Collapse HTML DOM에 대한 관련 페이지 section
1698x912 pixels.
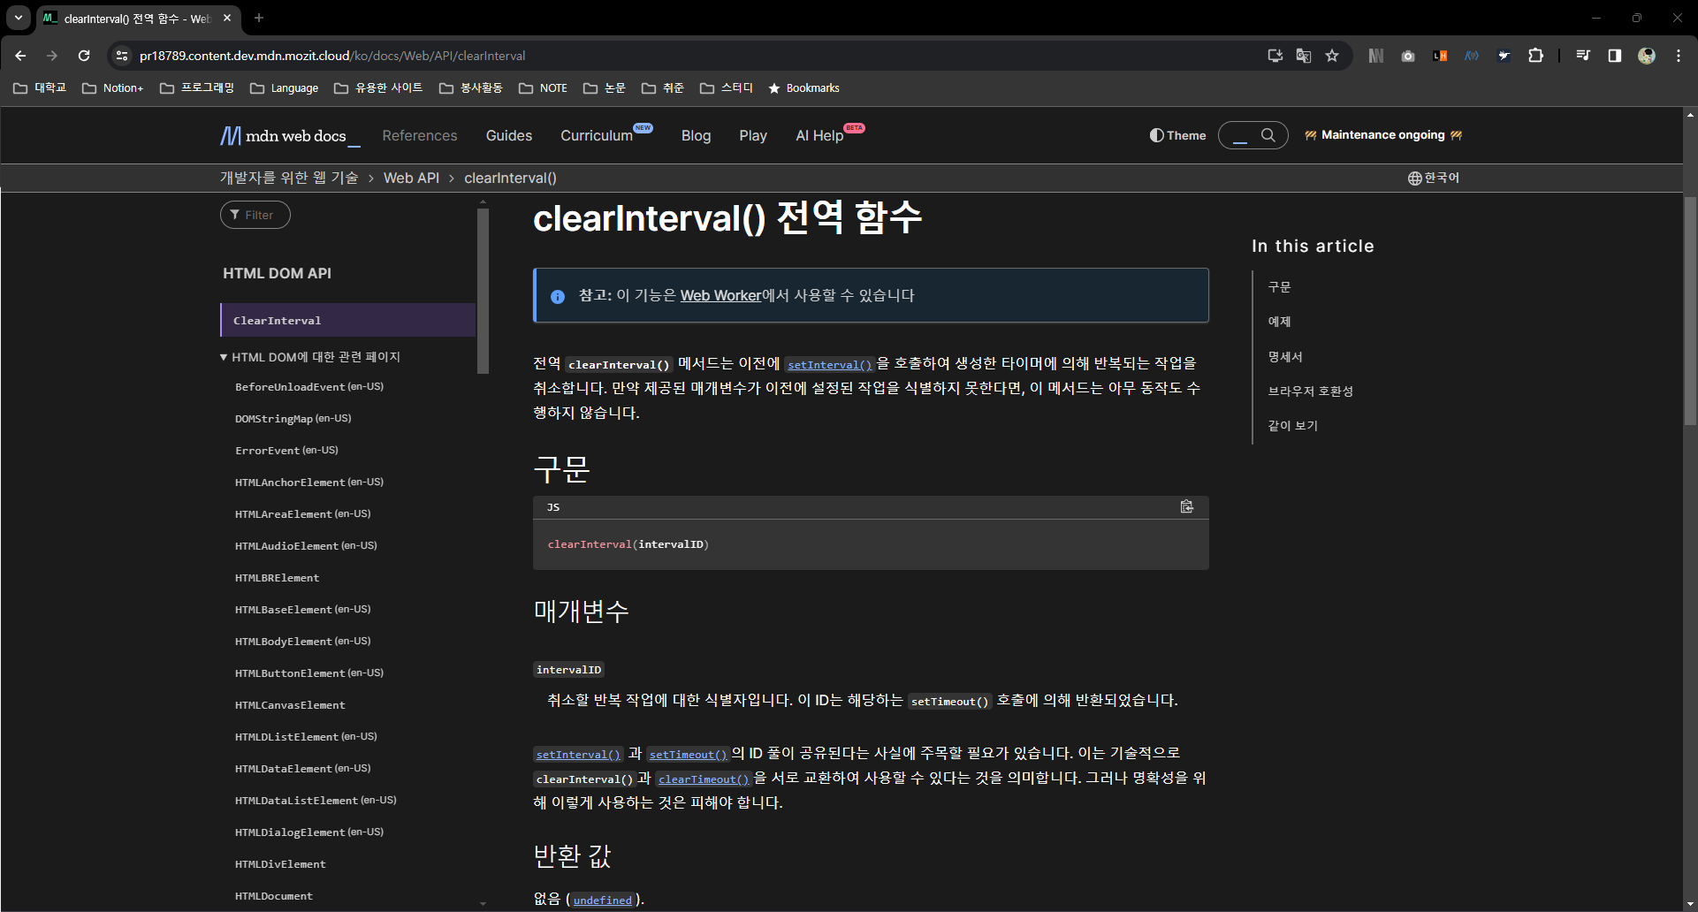coord(311,357)
